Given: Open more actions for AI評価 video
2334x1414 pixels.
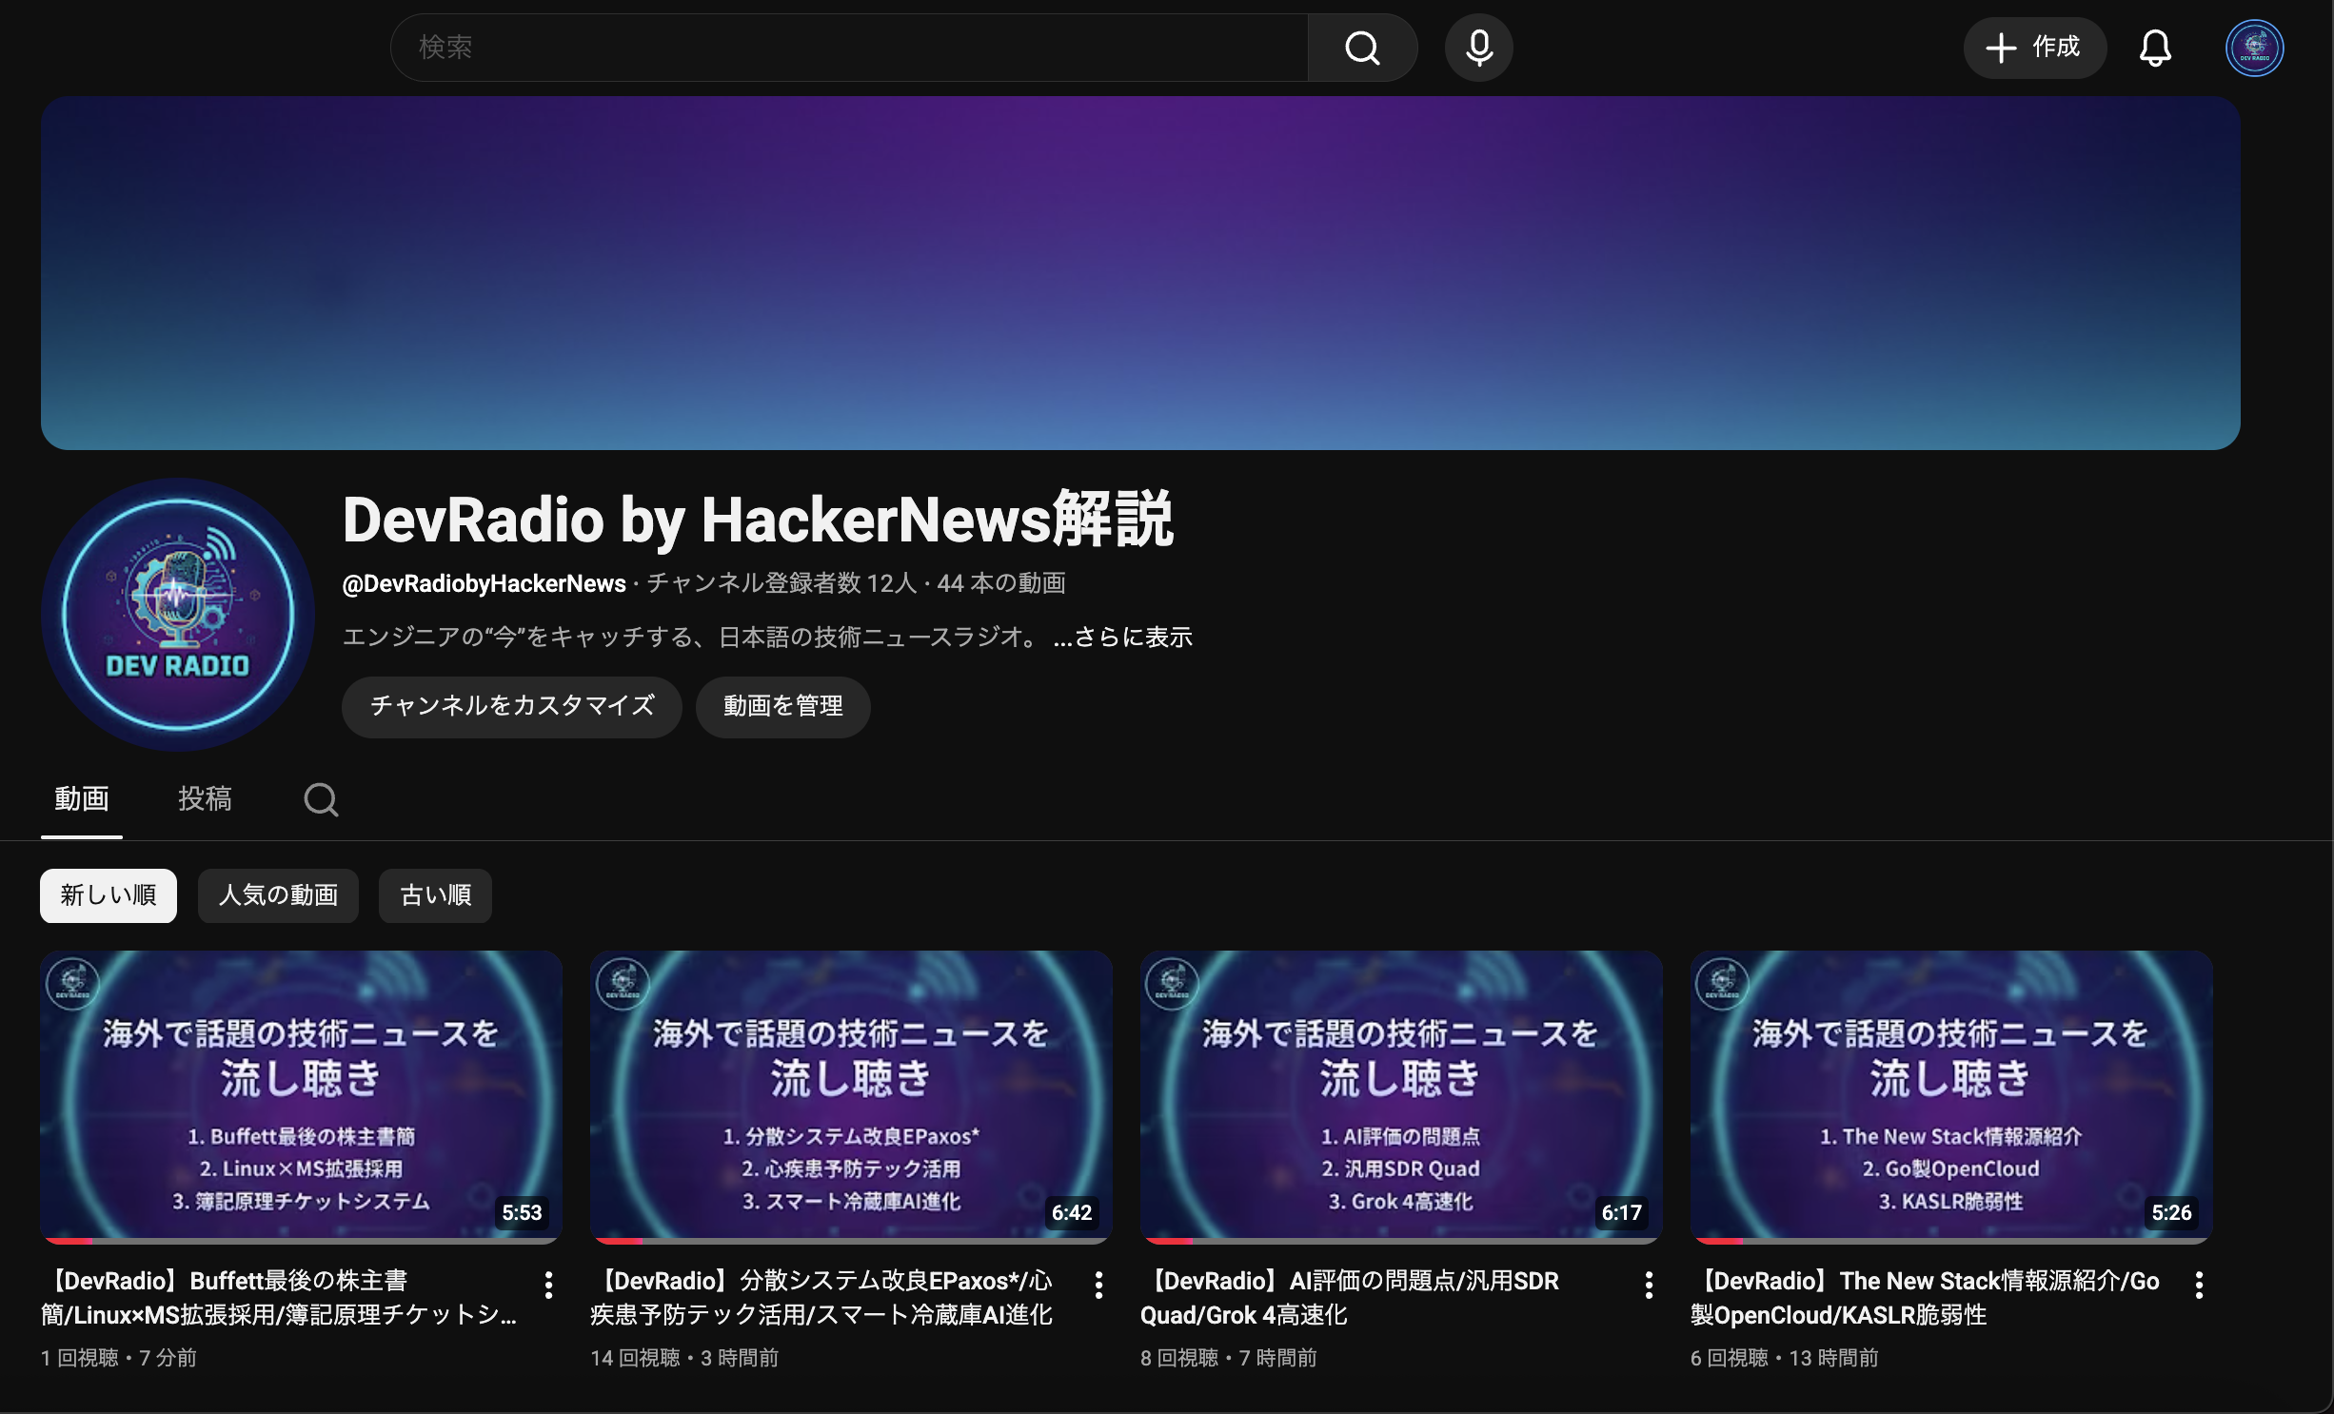Looking at the screenshot, I should pos(1649,1285).
